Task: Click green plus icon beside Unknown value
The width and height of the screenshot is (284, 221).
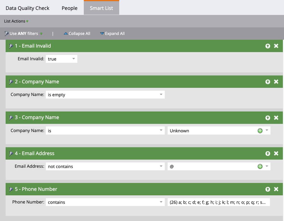Action: pos(260,131)
